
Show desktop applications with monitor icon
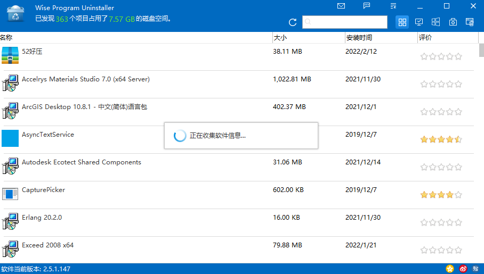point(419,22)
